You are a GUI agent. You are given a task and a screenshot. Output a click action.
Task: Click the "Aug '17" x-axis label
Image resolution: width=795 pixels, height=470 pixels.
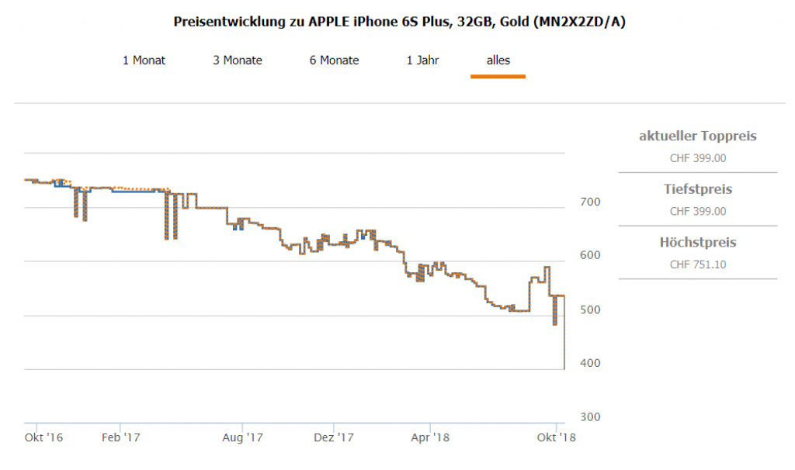pyautogui.click(x=242, y=437)
